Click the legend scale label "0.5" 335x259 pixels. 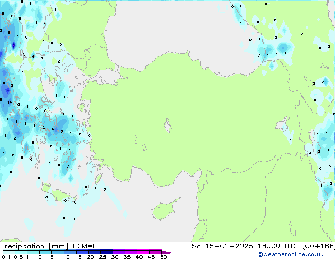18,257
